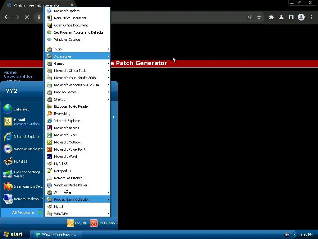Image resolution: width=318 pixels, height=239 pixels.
Task: Open Internet Explorer in the programs list
Action: tap(78, 121)
